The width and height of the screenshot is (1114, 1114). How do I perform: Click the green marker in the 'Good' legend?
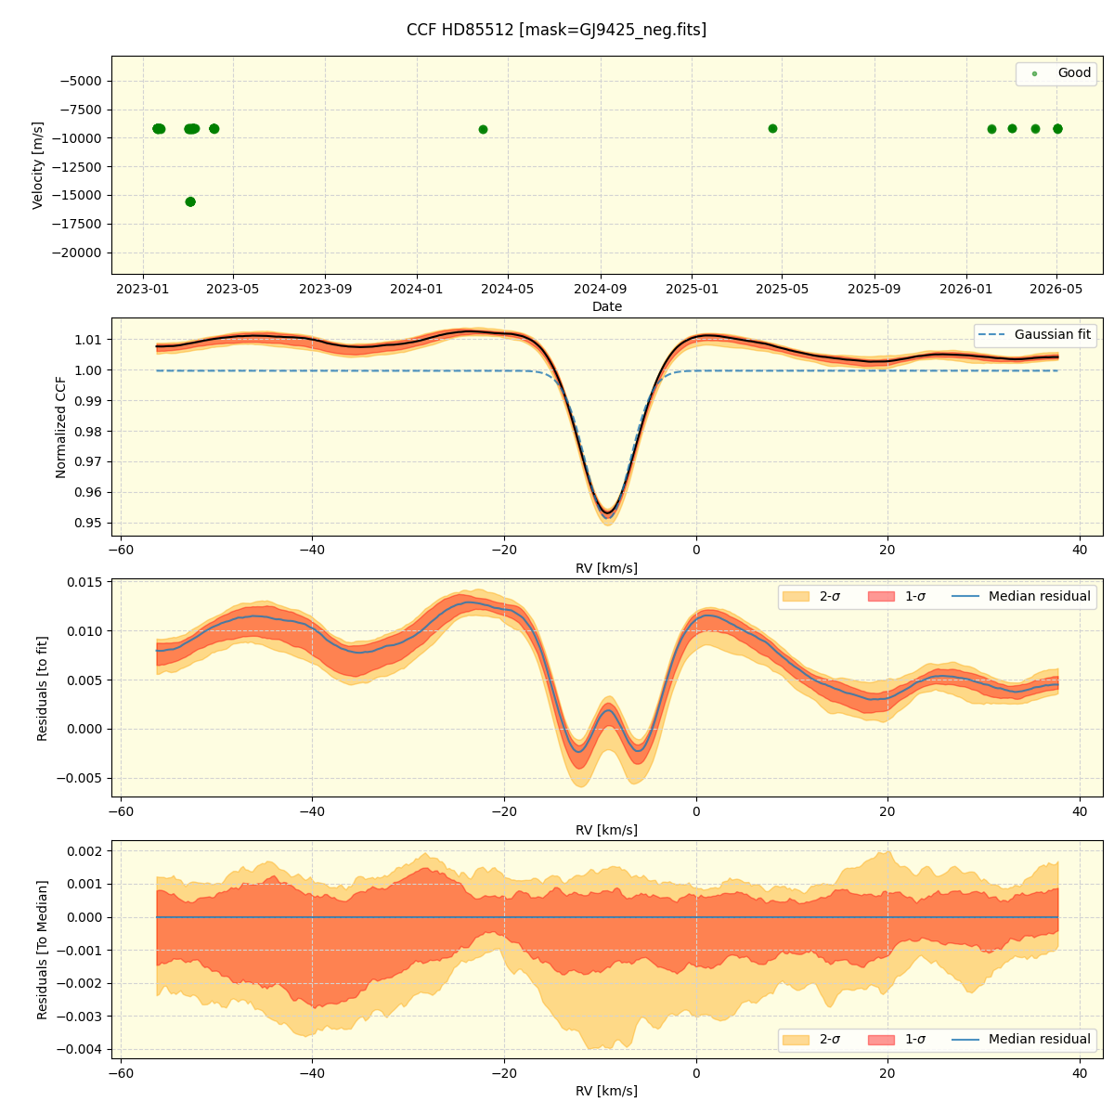coord(1034,73)
